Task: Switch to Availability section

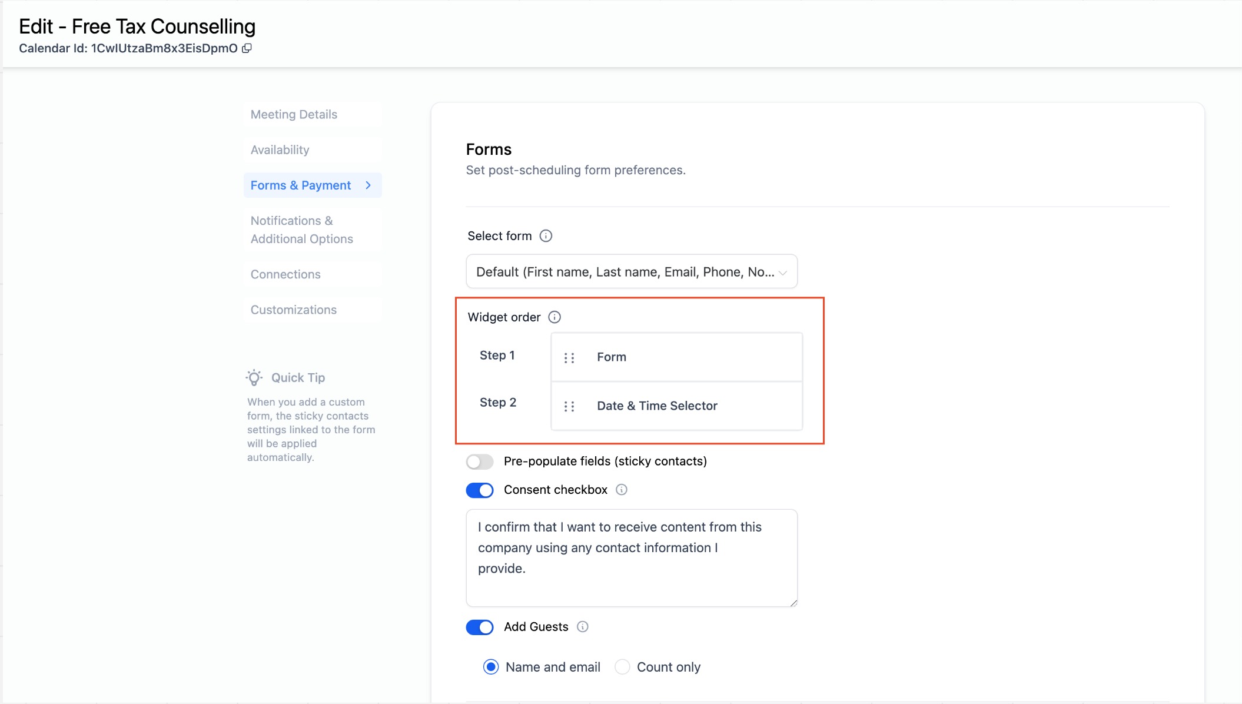Action: (280, 150)
